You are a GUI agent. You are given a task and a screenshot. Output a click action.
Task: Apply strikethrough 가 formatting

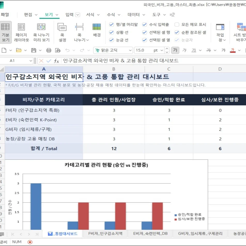click(x=209, y=50)
